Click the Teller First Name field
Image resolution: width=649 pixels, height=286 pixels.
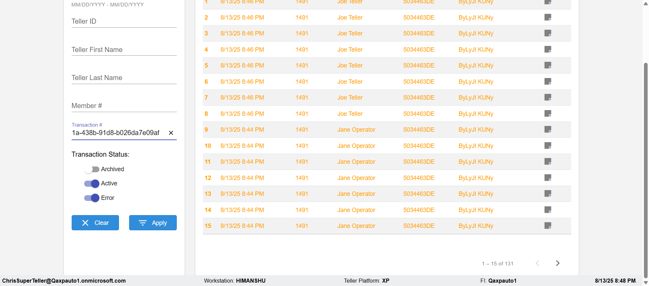pyautogui.click(x=124, y=50)
